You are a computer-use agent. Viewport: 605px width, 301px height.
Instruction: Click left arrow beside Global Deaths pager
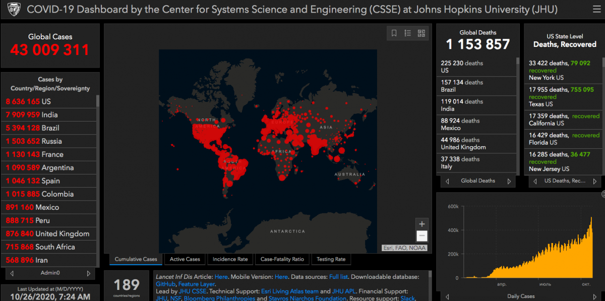tap(447, 181)
